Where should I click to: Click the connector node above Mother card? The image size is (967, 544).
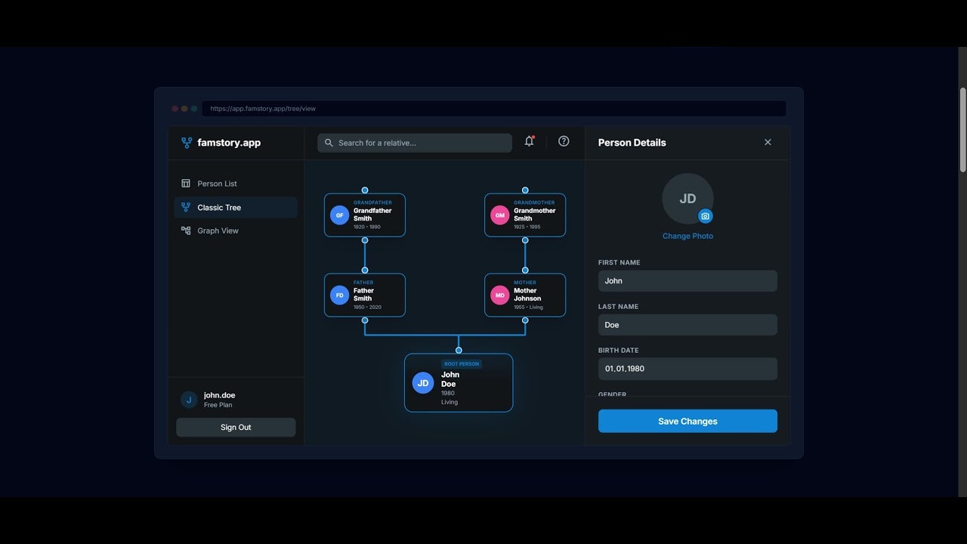coord(525,270)
